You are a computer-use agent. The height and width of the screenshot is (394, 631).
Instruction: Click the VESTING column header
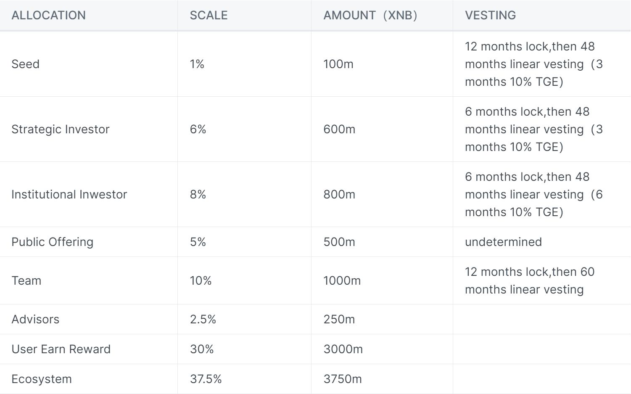490,16
